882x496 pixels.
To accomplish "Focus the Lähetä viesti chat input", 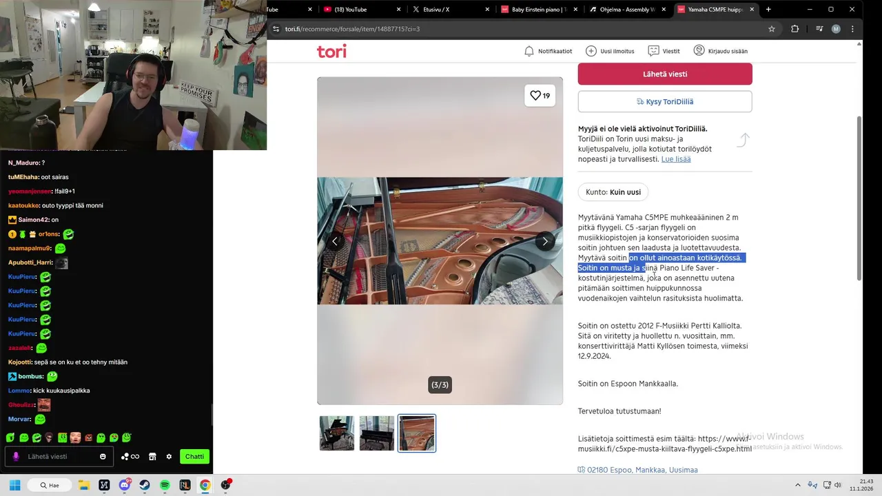I will pyautogui.click(x=61, y=457).
